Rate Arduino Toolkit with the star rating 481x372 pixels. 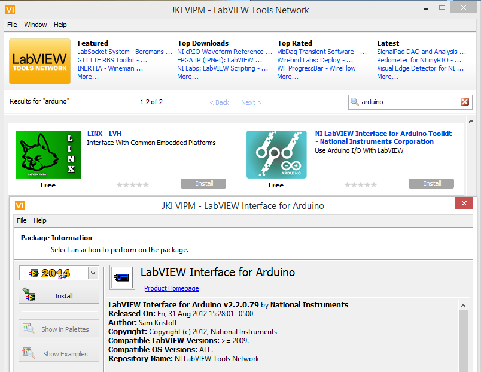point(360,185)
